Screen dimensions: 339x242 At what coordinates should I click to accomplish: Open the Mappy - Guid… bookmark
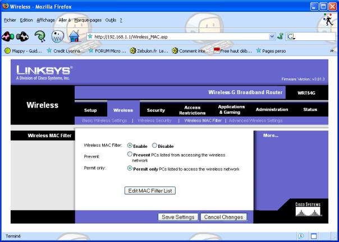[24, 51]
